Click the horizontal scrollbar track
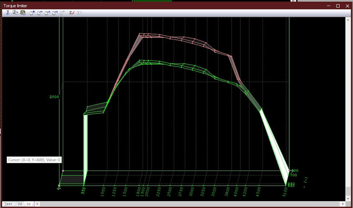The image size is (353, 208). (x=190, y=204)
